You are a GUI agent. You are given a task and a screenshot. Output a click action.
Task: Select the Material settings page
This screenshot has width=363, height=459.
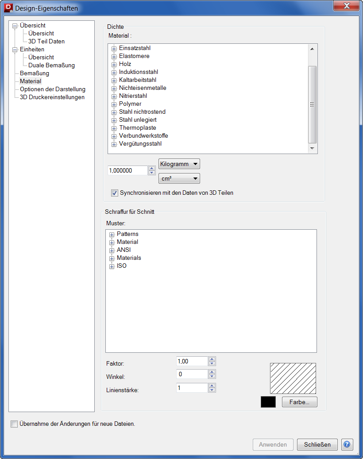point(31,81)
